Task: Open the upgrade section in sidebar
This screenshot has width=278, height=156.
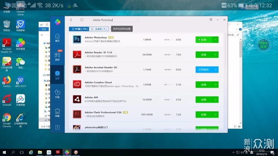Action: point(57,94)
